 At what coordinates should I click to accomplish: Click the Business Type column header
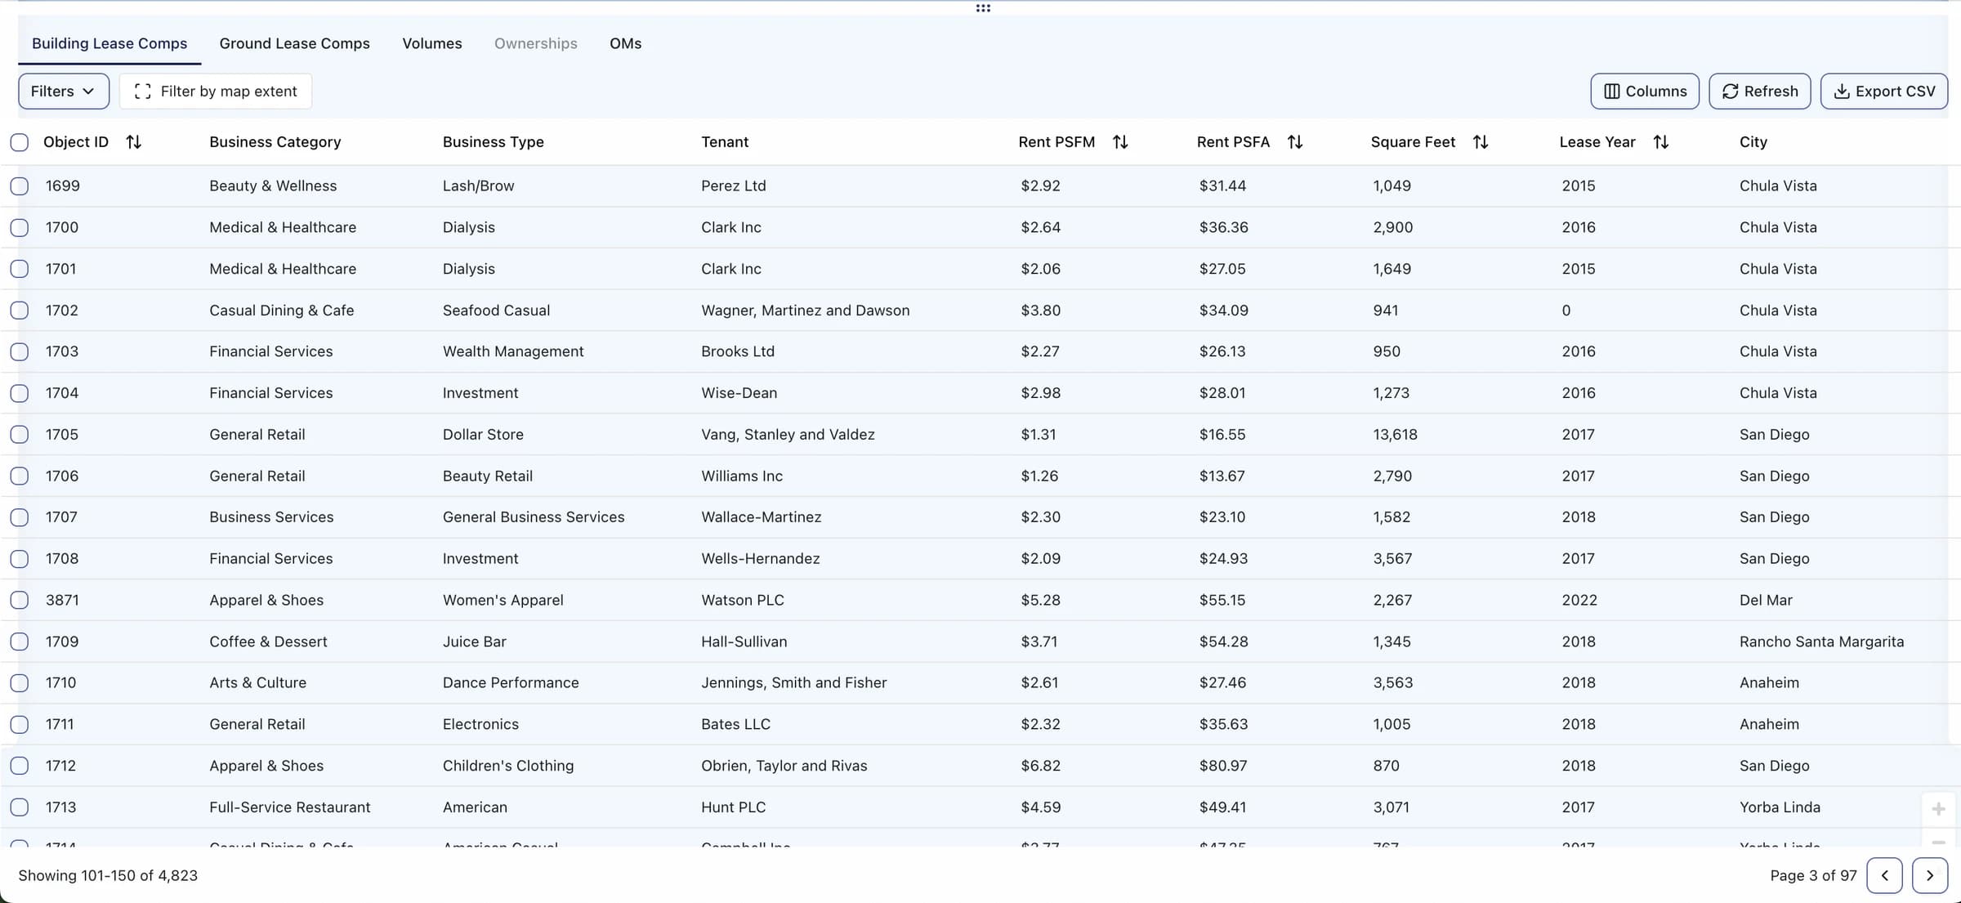494,142
